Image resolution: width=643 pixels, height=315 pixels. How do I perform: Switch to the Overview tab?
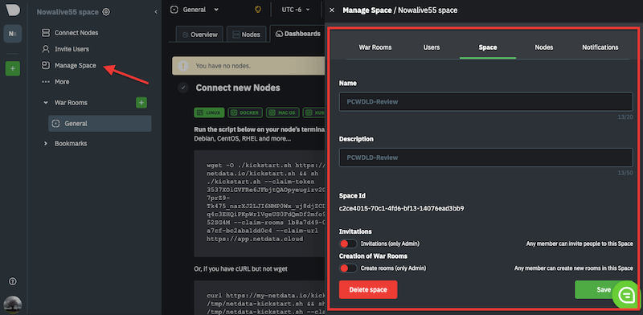199,35
